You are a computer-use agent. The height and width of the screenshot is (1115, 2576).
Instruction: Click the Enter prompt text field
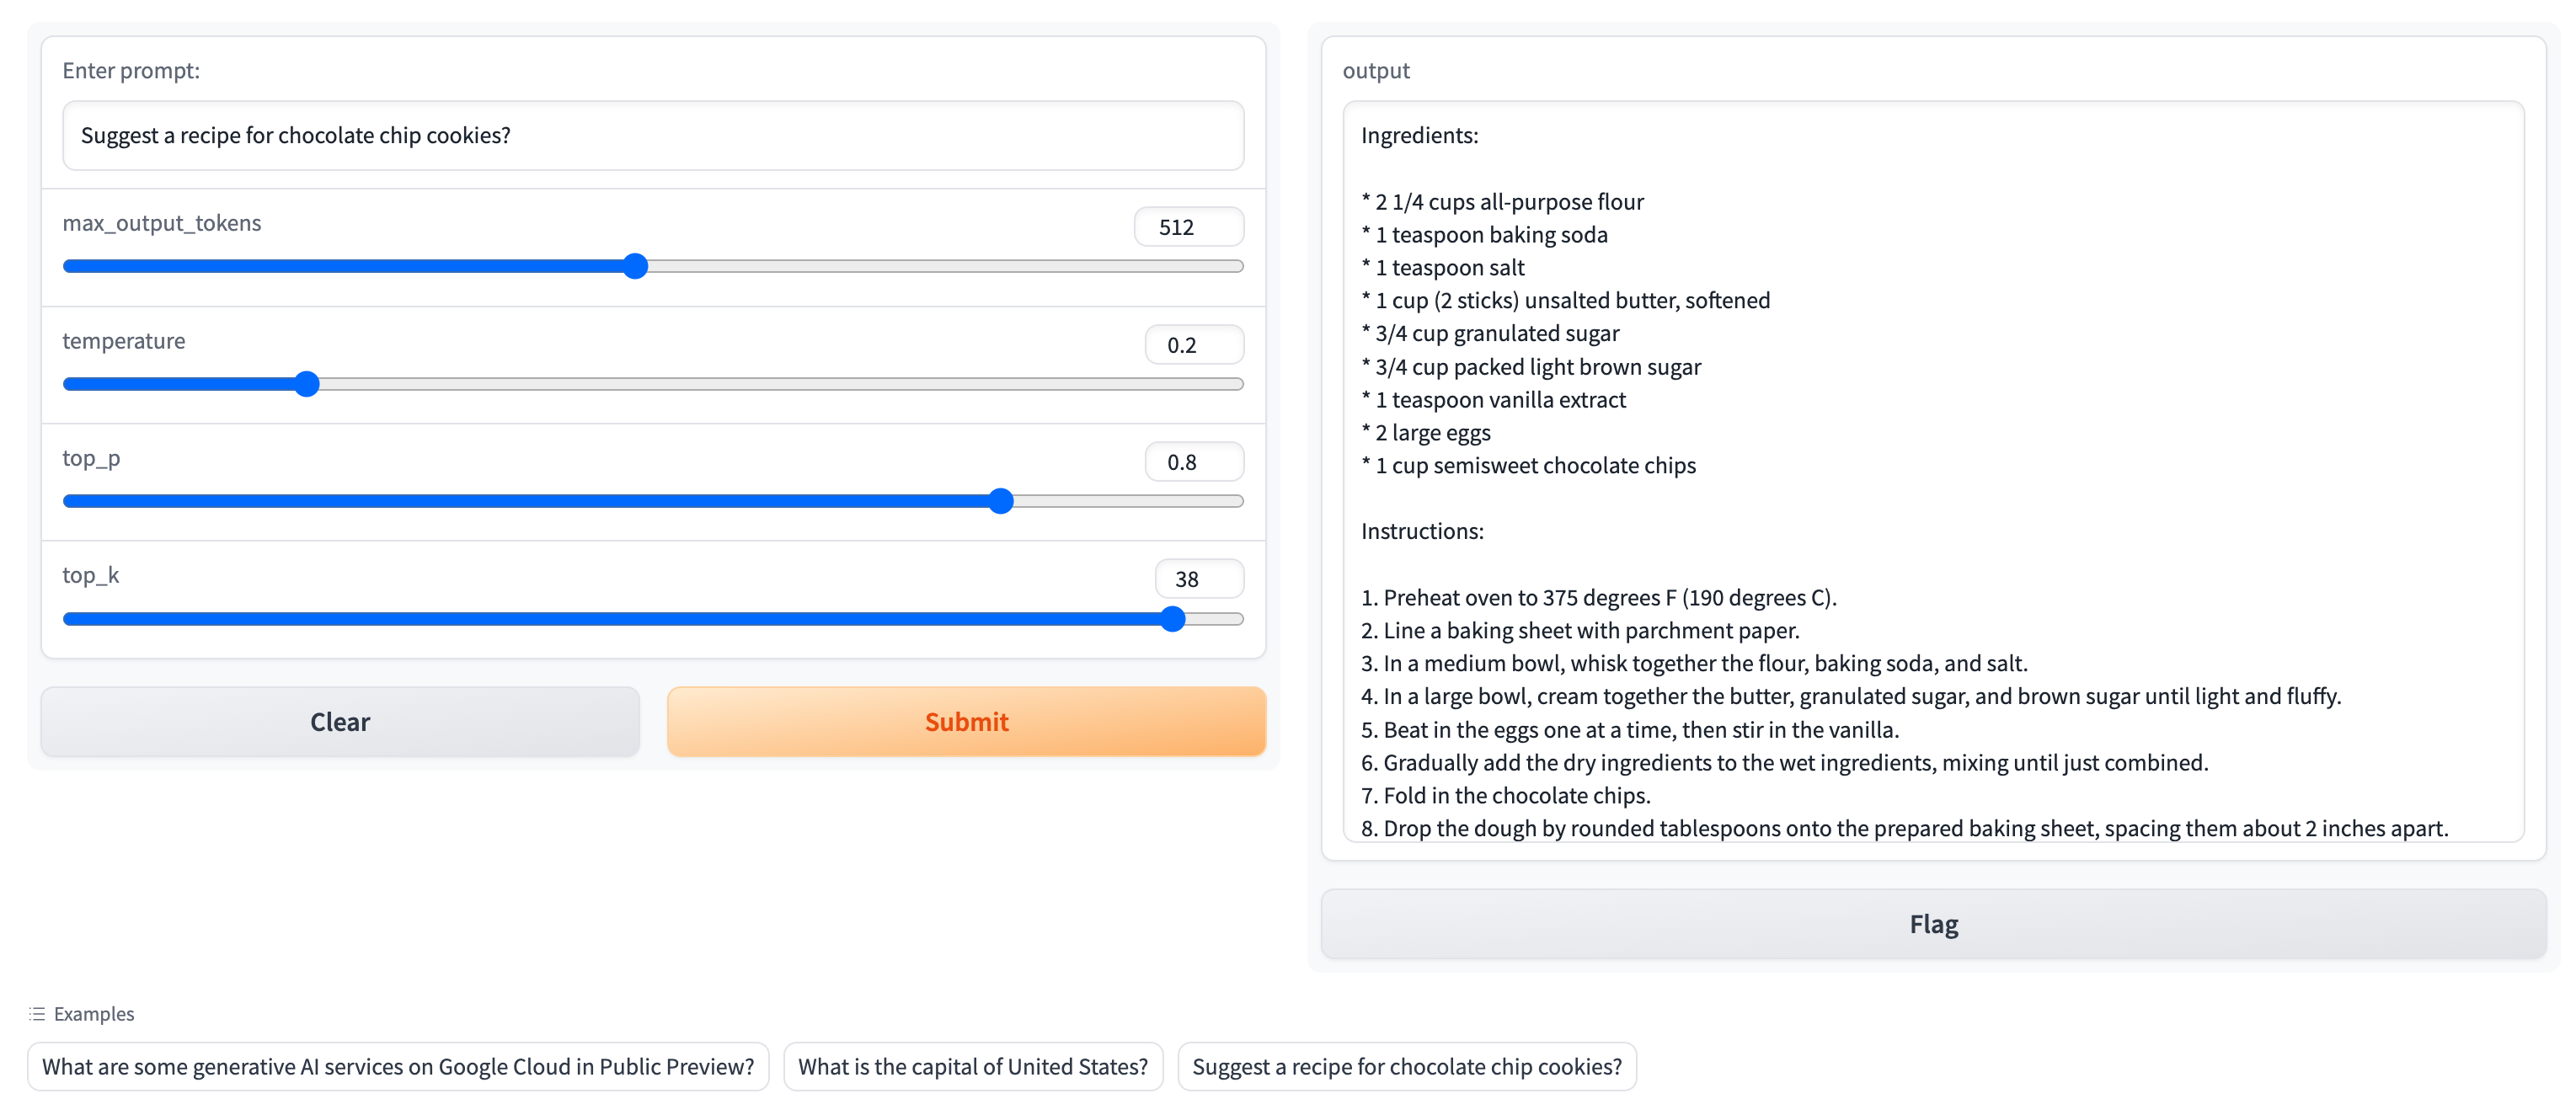pyautogui.click(x=652, y=136)
